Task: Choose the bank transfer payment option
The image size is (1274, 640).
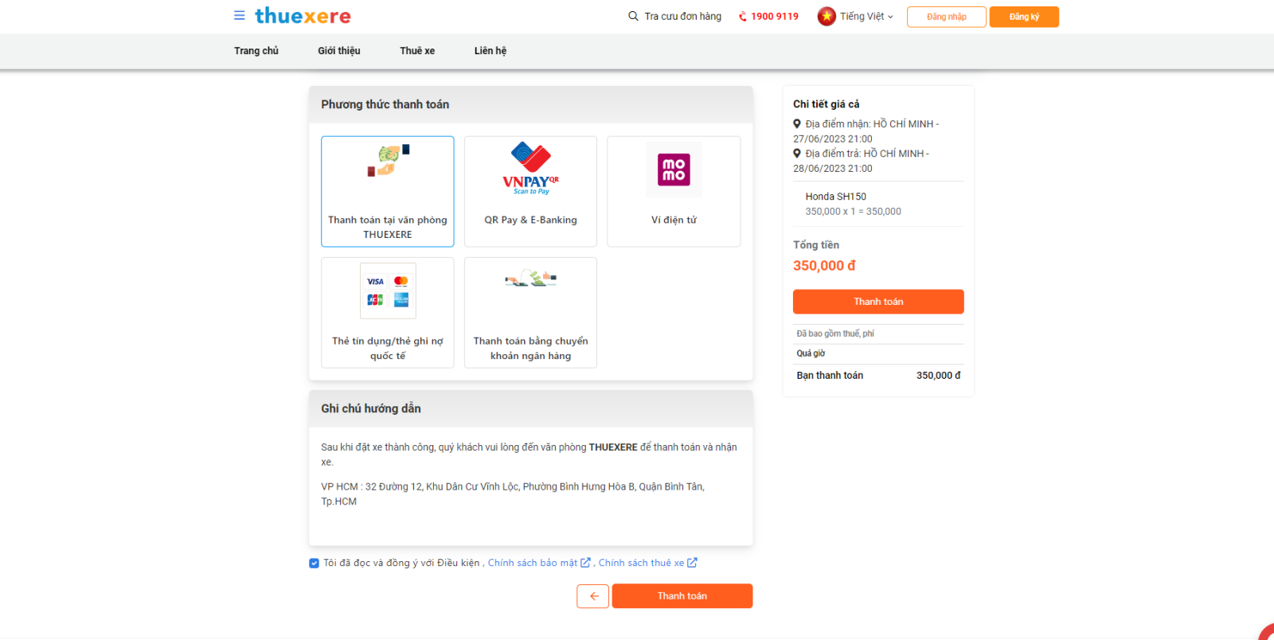Action: [530, 312]
